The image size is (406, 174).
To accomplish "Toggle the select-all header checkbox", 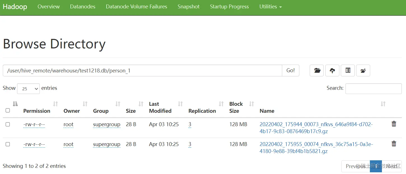I will coord(8,110).
